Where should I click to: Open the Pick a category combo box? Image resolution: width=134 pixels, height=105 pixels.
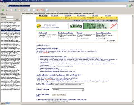tap(68, 90)
